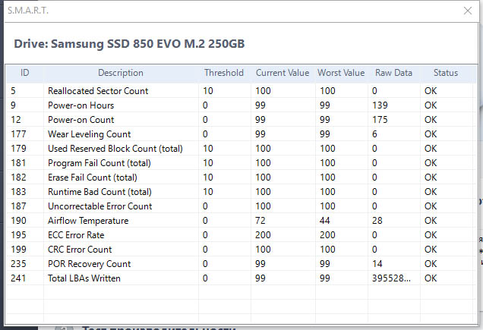Select the Program Fail Count (total) row
The width and height of the screenshot is (483, 330).
click(x=240, y=163)
